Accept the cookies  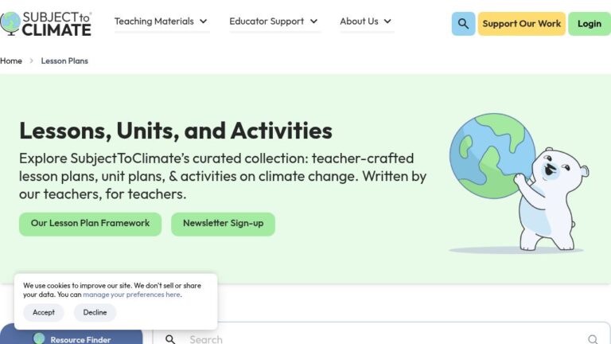(44, 312)
